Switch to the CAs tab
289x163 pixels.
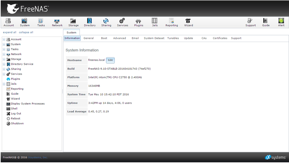coord(204,38)
